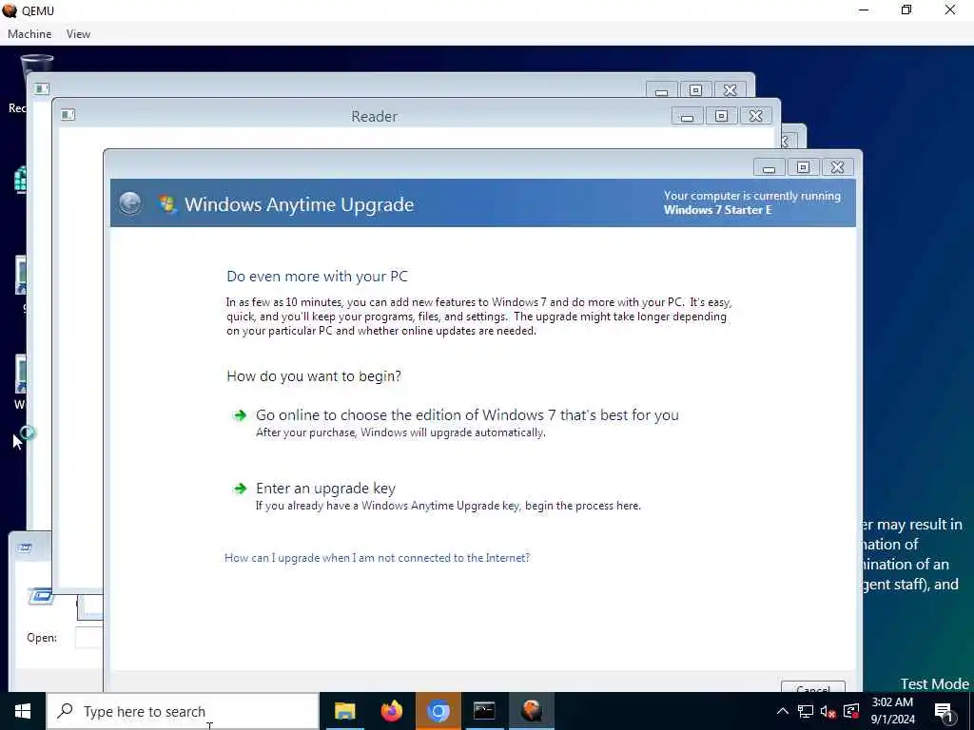This screenshot has width=974, height=730.
Task: Close the Windows Anytime Upgrade window
Action: (837, 167)
